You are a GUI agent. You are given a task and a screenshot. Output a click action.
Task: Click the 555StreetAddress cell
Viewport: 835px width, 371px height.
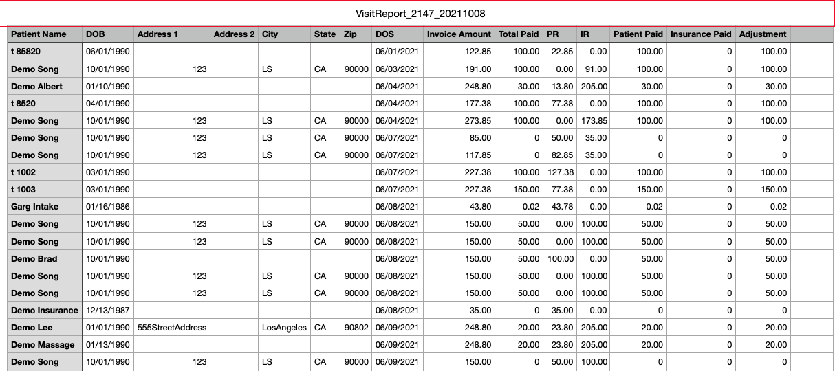(x=172, y=327)
